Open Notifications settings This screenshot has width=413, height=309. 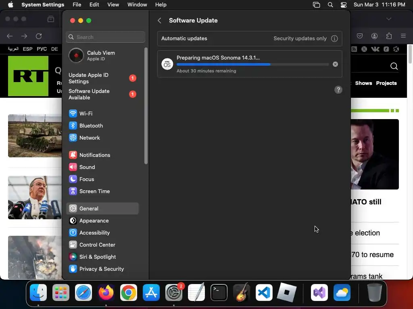(x=102, y=155)
